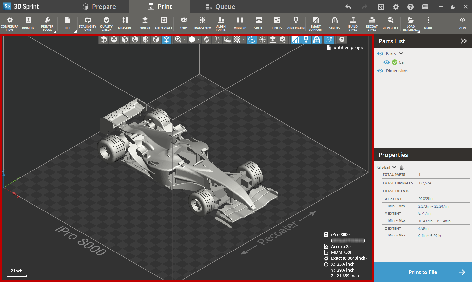Switch to the Queue tab

220,7
